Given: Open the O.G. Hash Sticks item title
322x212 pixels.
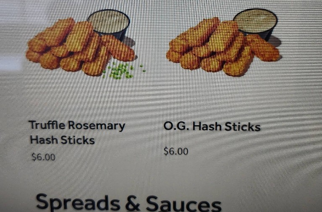Looking at the screenshot, I should point(212,126).
